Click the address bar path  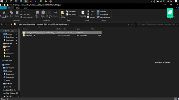coord(43,24)
